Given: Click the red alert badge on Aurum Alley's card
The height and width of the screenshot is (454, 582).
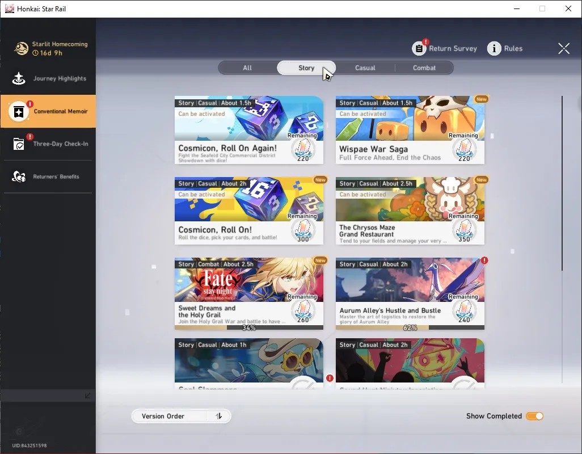Looking at the screenshot, I should 484,260.
